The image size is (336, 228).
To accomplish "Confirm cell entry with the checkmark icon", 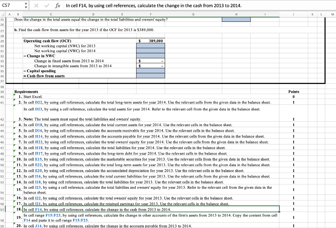I will click(47, 5).
